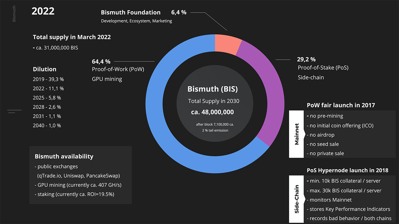Click the 2022 year heading
Image resolution: width=399 pixels, height=224 pixels.
[x=43, y=11]
